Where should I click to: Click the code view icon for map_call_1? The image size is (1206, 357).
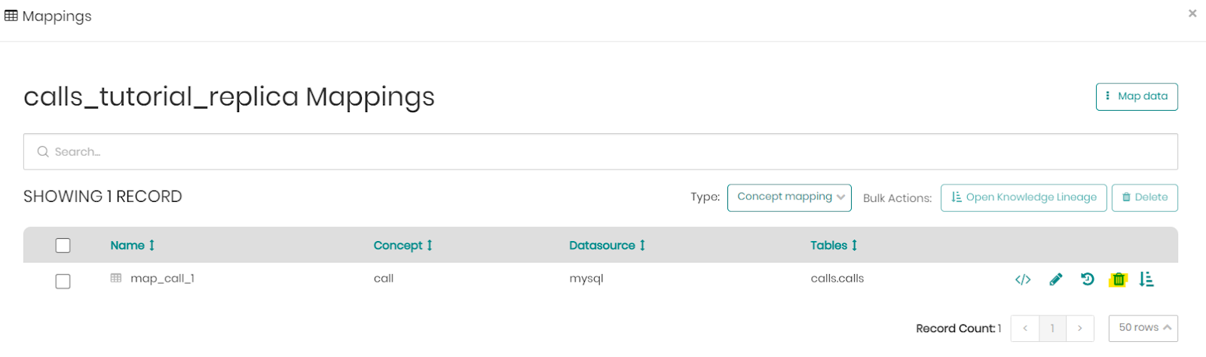1023,280
